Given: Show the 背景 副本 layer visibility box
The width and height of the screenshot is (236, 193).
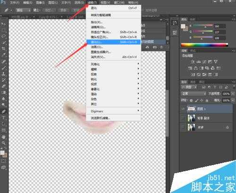Looking at the screenshot, I should click(183, 118).
